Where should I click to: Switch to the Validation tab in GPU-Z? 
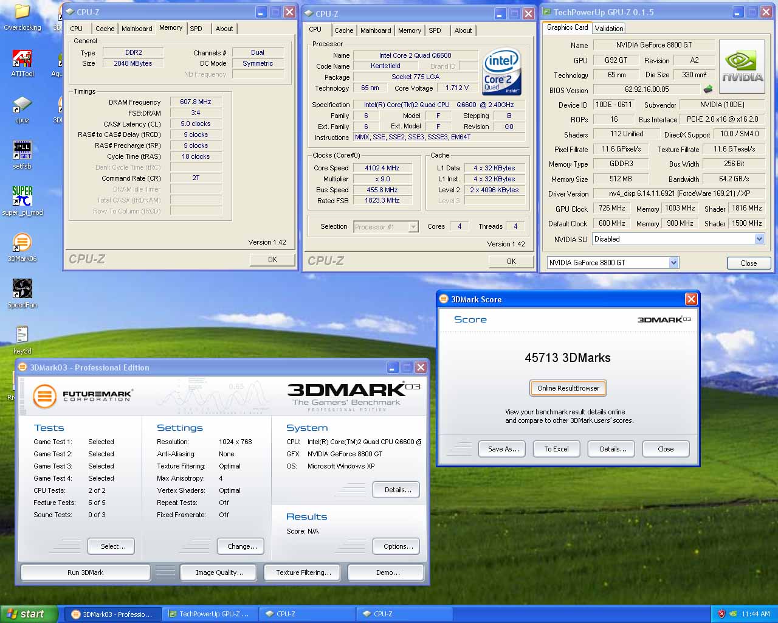(609, 29)
